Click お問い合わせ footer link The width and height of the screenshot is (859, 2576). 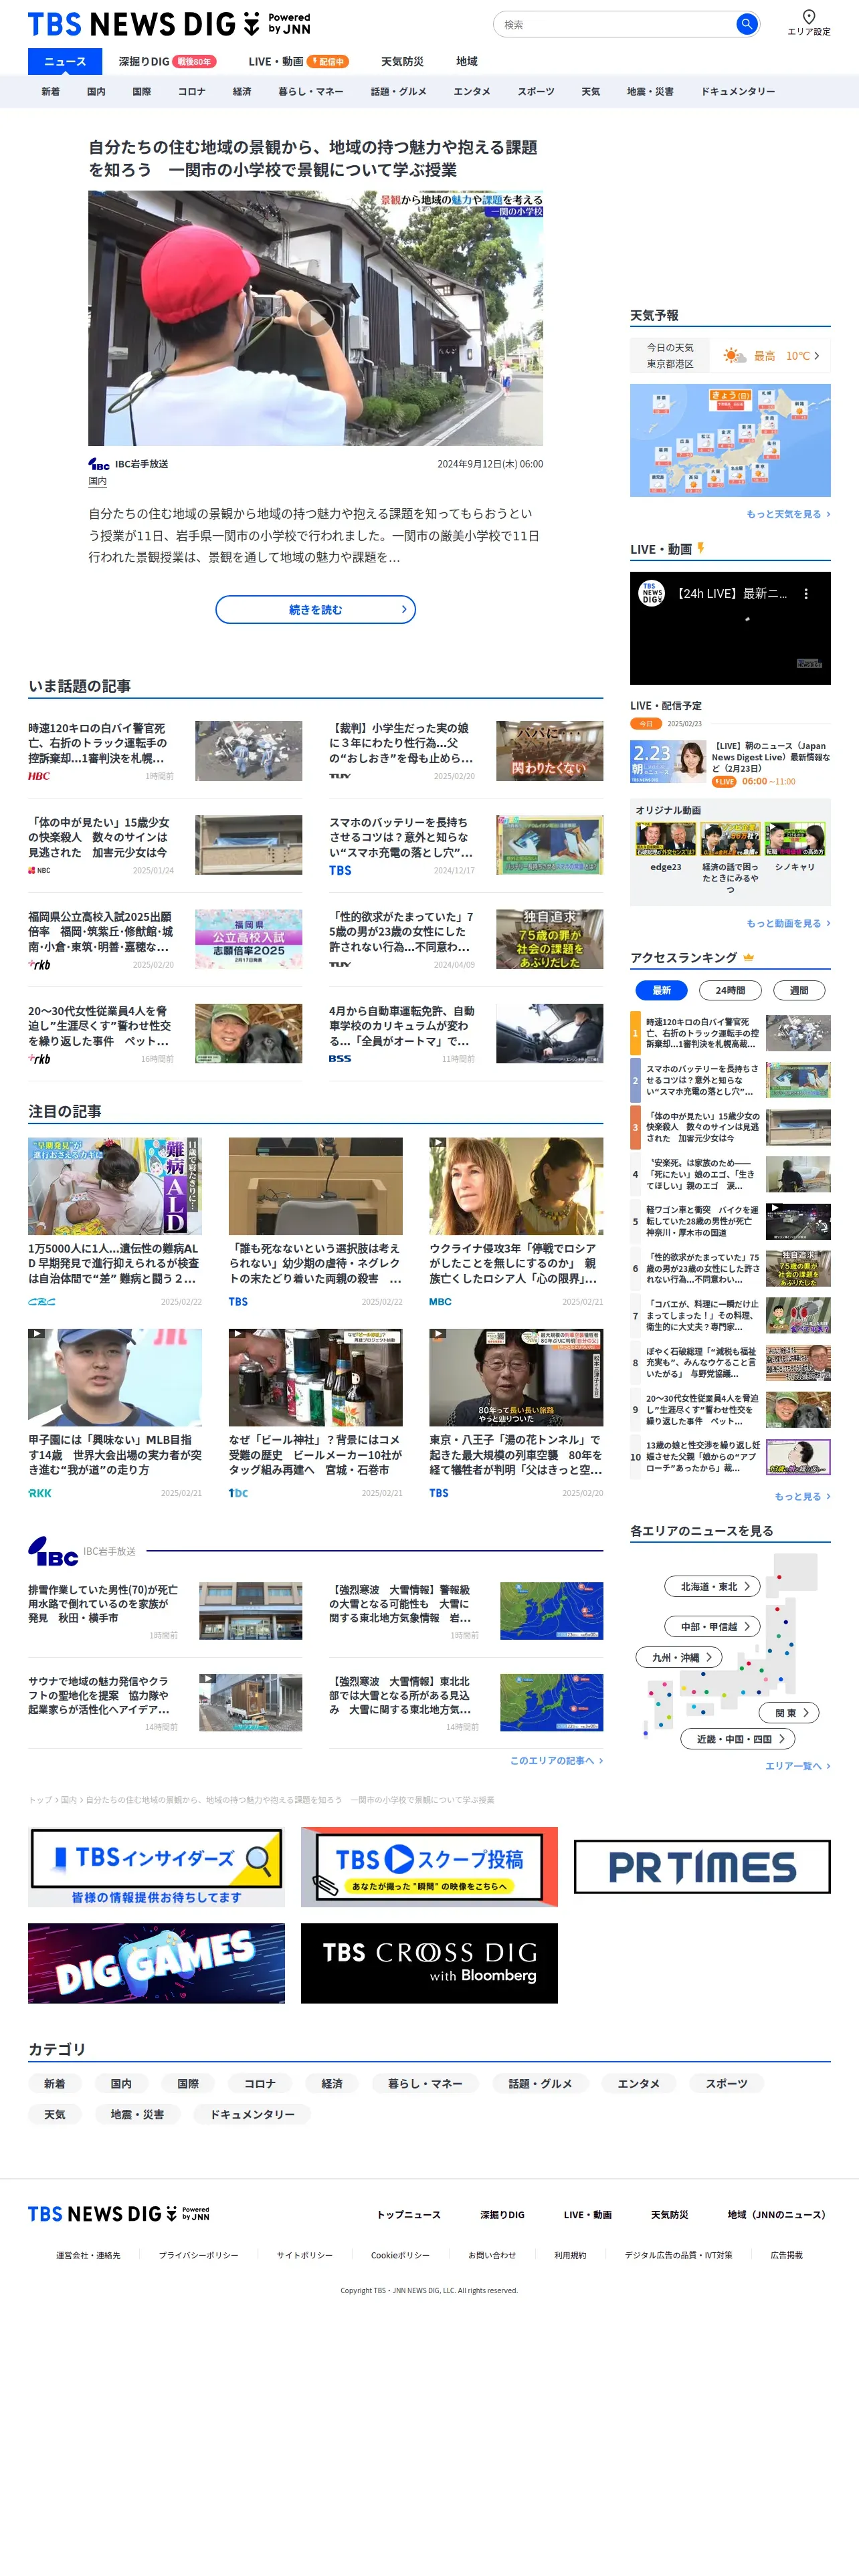pyautogui.click(x=492, y=2255)
